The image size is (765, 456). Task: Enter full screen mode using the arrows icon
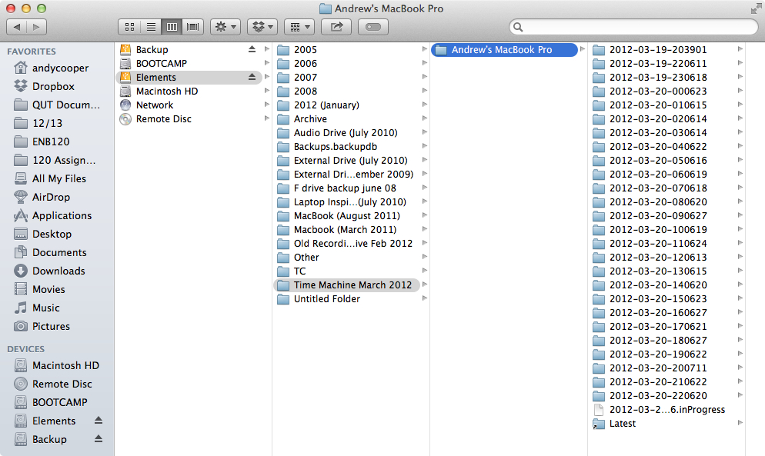tap(755, 8)
